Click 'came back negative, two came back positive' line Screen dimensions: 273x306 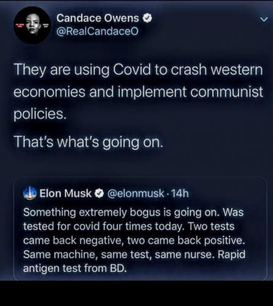[134, 241]
